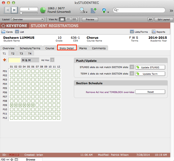Expand the find magnifier dropdown arrow
174x161 pixels.
[x=87, y=12]
